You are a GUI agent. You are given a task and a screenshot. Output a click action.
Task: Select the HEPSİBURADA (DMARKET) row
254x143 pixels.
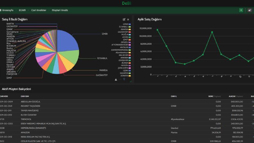pos(127,128)
